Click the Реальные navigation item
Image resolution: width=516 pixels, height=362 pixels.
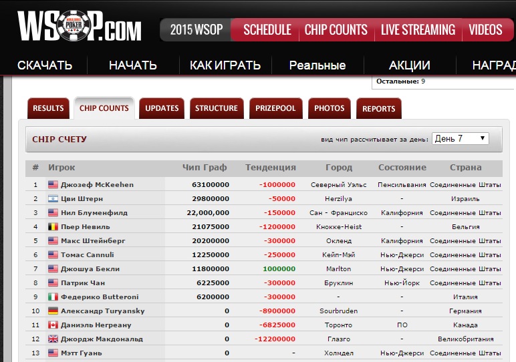click(x=317, y=65)
